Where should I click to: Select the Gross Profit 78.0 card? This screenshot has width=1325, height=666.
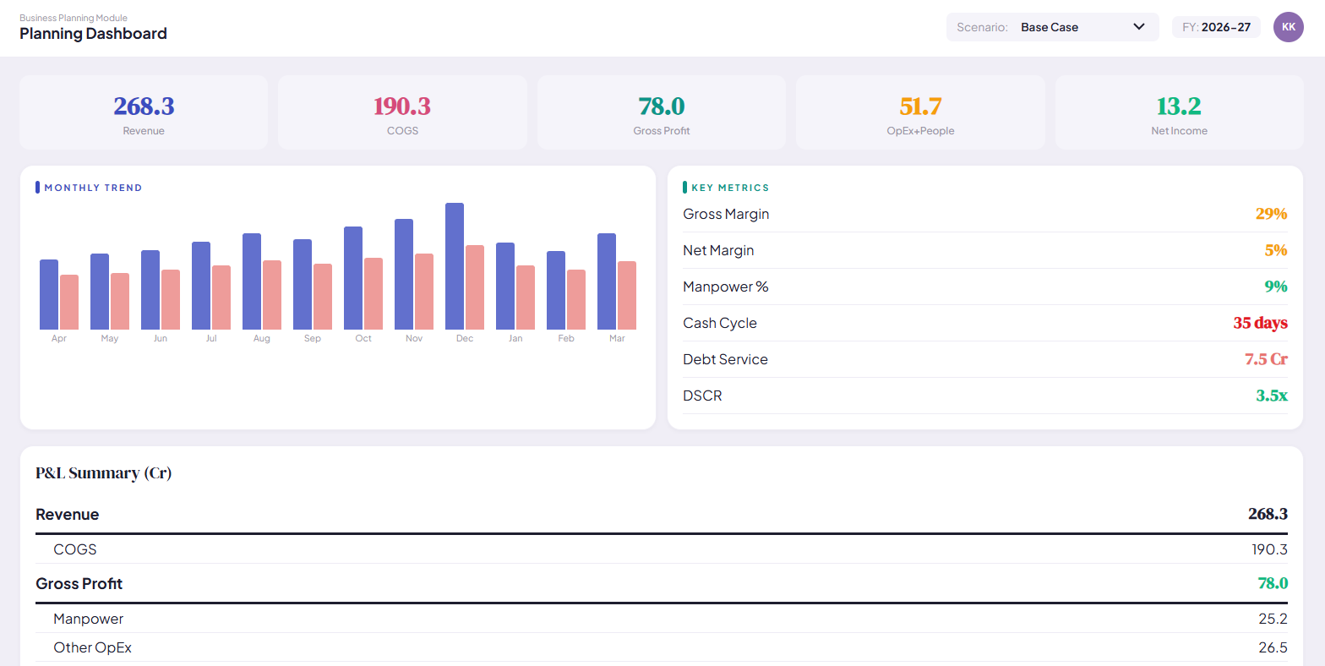coord(662,112)
